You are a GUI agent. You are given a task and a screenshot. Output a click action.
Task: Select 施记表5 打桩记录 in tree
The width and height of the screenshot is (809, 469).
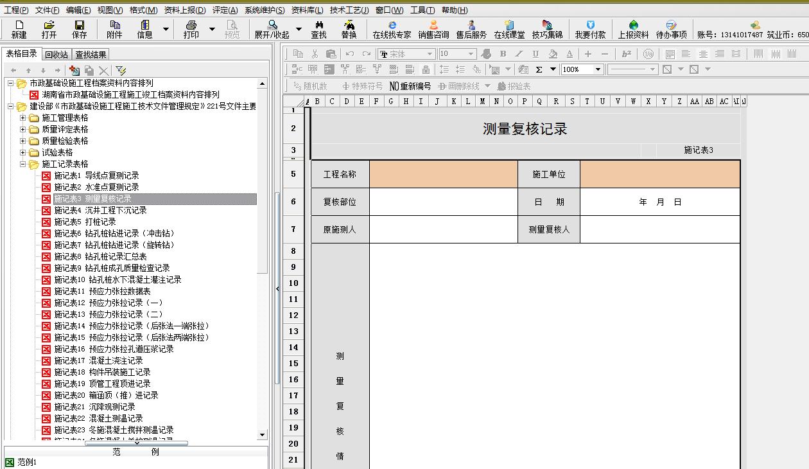click(x=84, y=222)
